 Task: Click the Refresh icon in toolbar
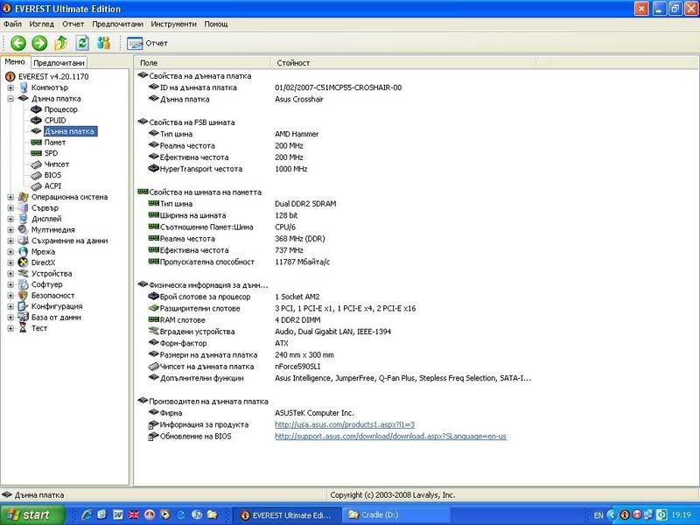pyautogui.click(x=82, y=43)
